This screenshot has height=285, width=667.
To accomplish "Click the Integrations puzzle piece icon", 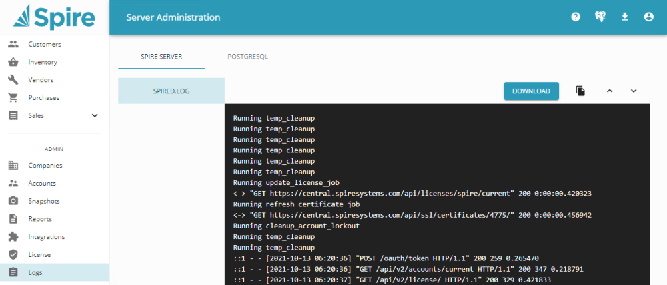I will [x=13, y=237].
